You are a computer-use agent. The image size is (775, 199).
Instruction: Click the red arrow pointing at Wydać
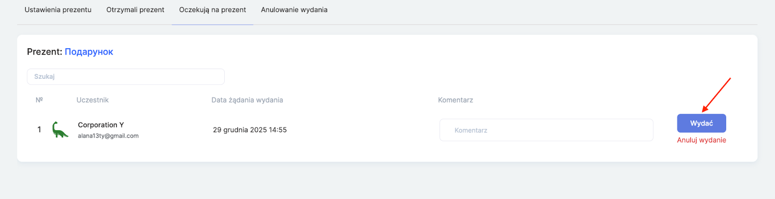[x=716, y=94]
